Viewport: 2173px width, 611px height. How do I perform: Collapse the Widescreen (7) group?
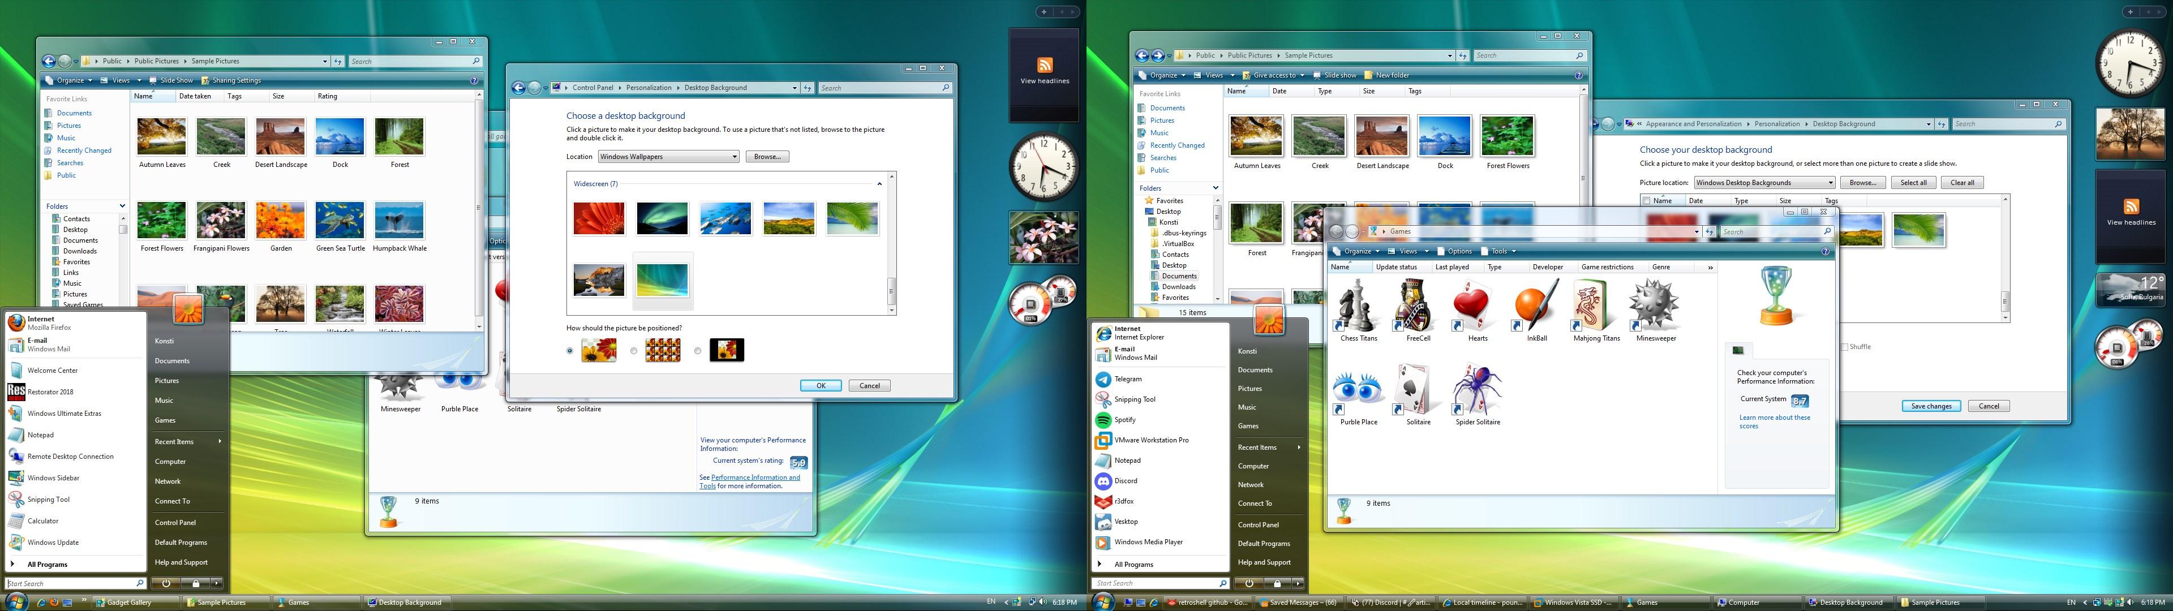[x=879, y=184]
